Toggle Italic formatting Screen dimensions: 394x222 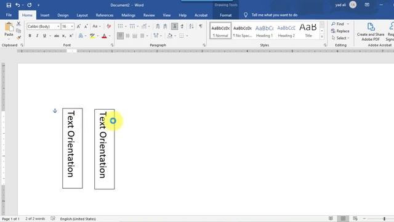click(x=37, y=36)
